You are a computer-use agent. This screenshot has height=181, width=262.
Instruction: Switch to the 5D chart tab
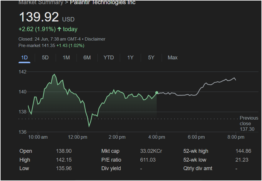tap(45, 58)
